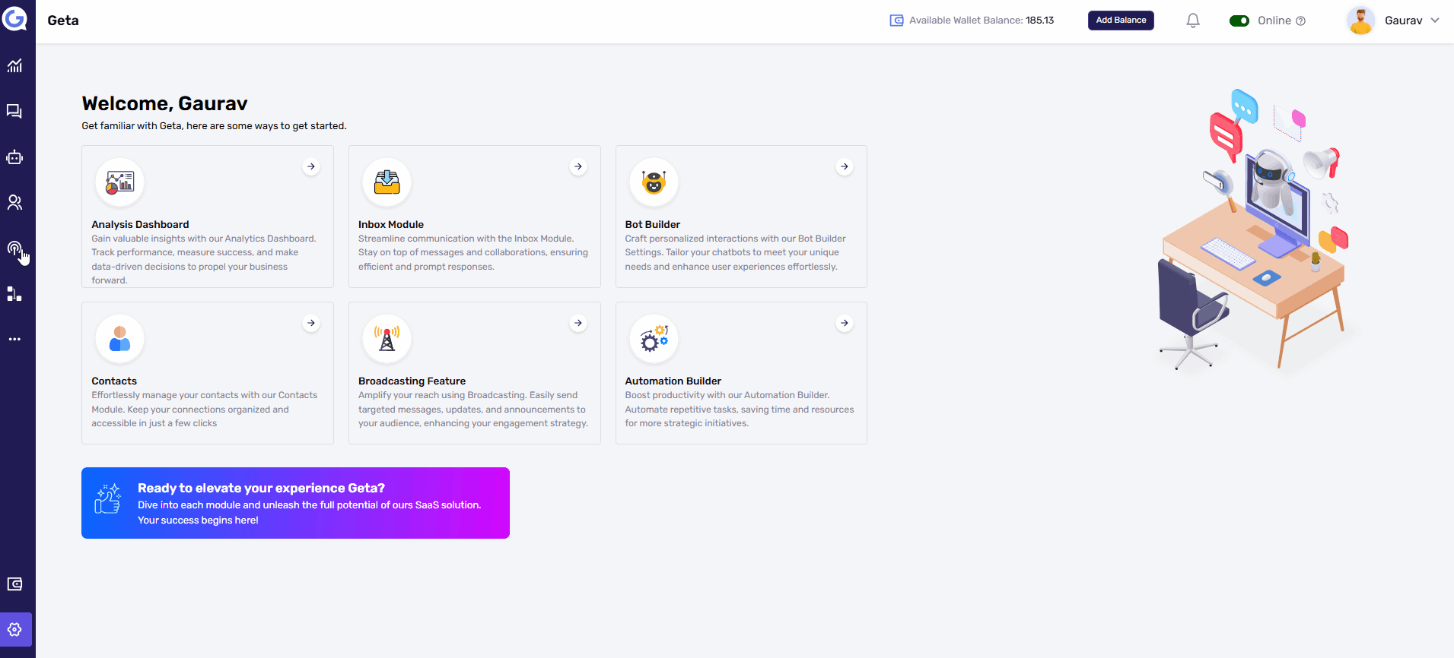Click the Ready to elevate experience banner
The width and height of the screenshot is (1454, 658).
tap(295, 503)
